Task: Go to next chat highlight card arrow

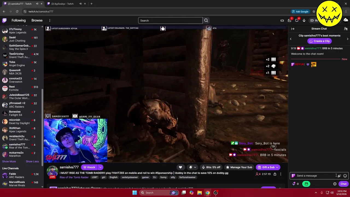Action: point(348,39)
